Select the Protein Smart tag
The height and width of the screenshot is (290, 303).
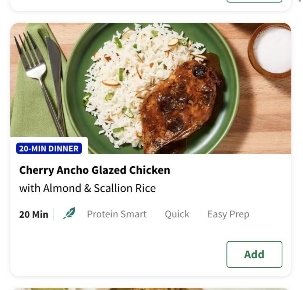116,214
